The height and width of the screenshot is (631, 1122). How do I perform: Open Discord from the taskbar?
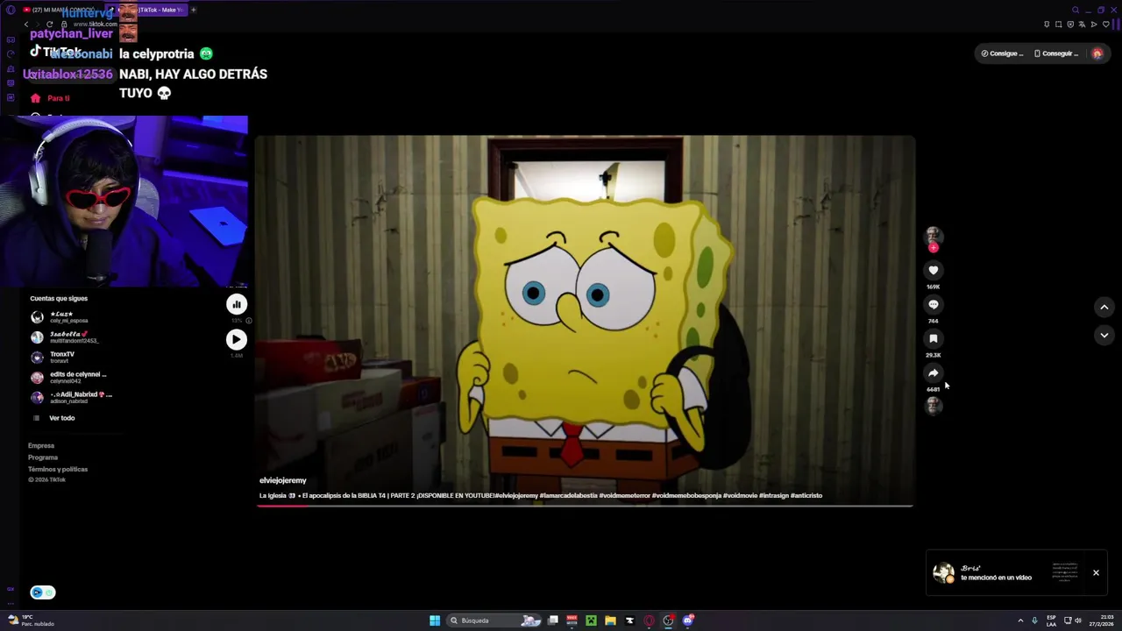(687, 620)
